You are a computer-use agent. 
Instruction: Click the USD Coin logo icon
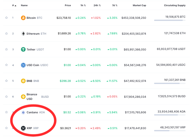pyautogui.click(x=23, y=65)
